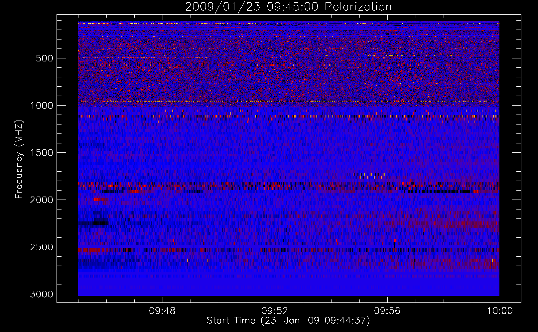Click the '09:48' time tick label

(x=162, y=311)
